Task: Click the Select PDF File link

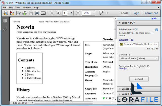Action: pos(126,40)
